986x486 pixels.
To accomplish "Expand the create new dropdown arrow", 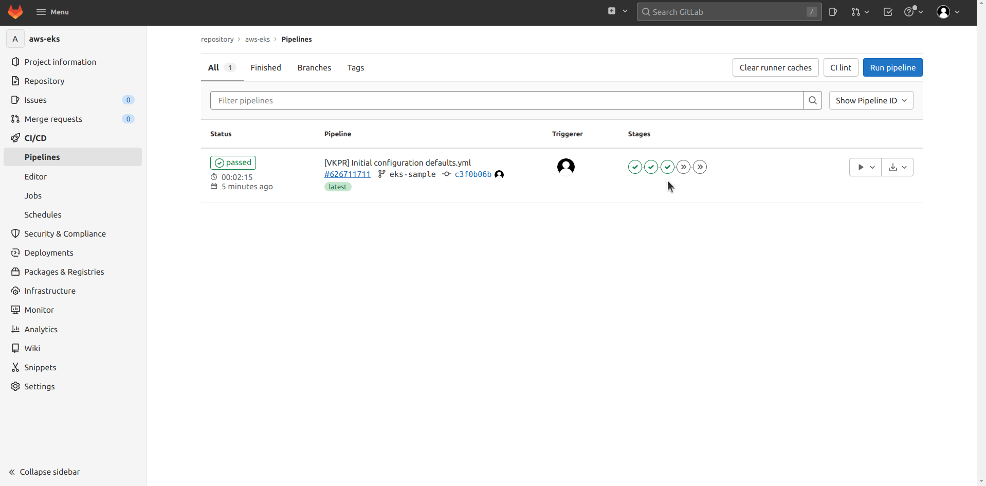I will click(x=625, y=11).
